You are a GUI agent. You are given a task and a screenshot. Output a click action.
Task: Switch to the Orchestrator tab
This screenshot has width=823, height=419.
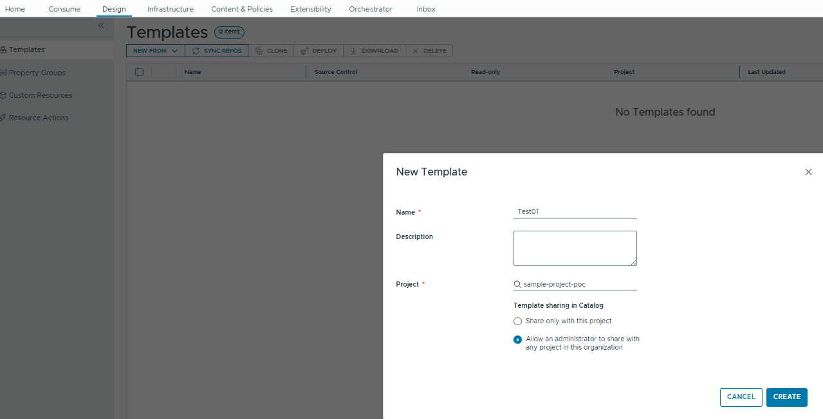coord(371,9)
